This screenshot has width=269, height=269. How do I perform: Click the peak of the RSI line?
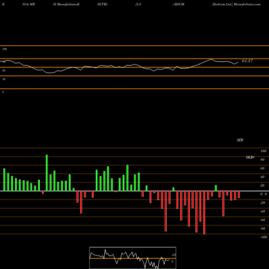pyautogui.click(x=211, y=59)
